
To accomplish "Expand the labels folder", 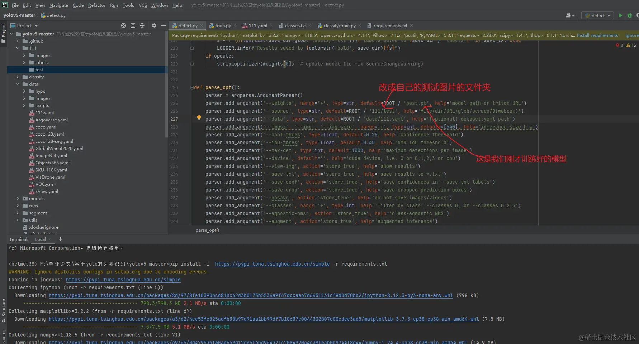I will 24,63.
